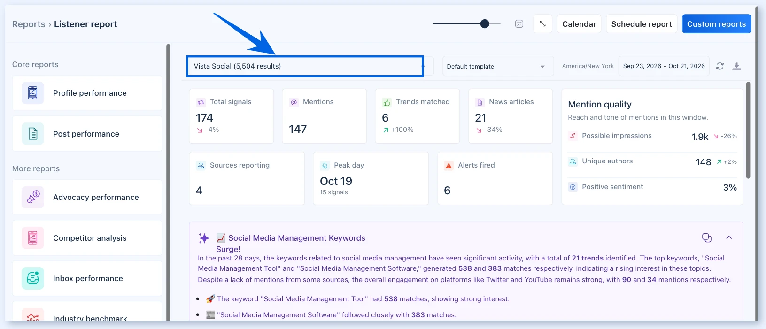
Task: Open the Vista Social listener dropdown
Action: [305, 66]
